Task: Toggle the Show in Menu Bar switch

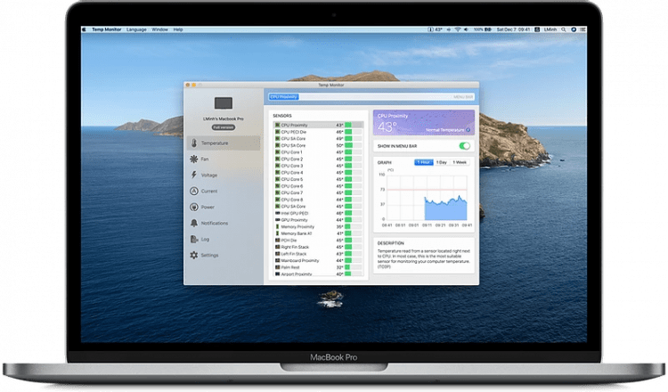Action: pos(464,145)
